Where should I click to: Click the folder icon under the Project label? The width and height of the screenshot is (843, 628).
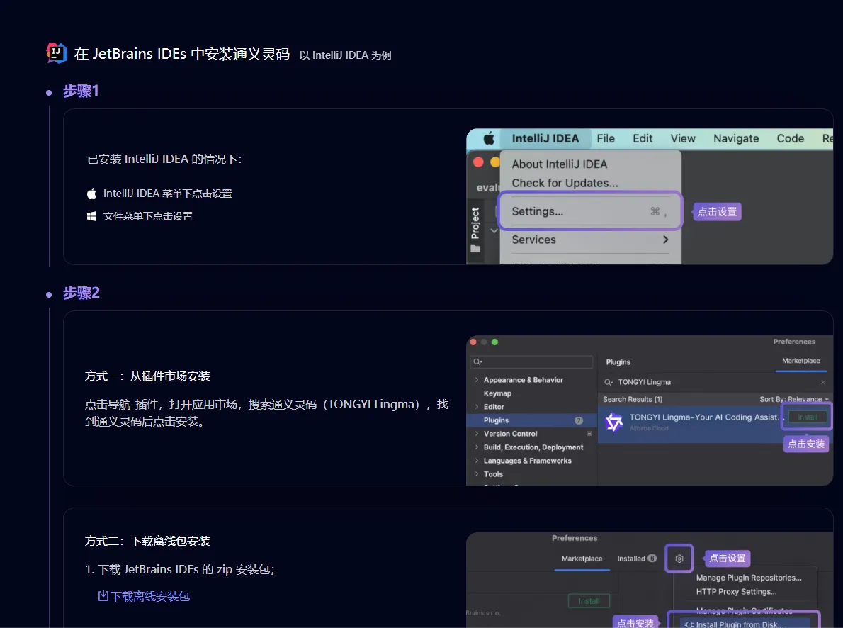(475, 248)
